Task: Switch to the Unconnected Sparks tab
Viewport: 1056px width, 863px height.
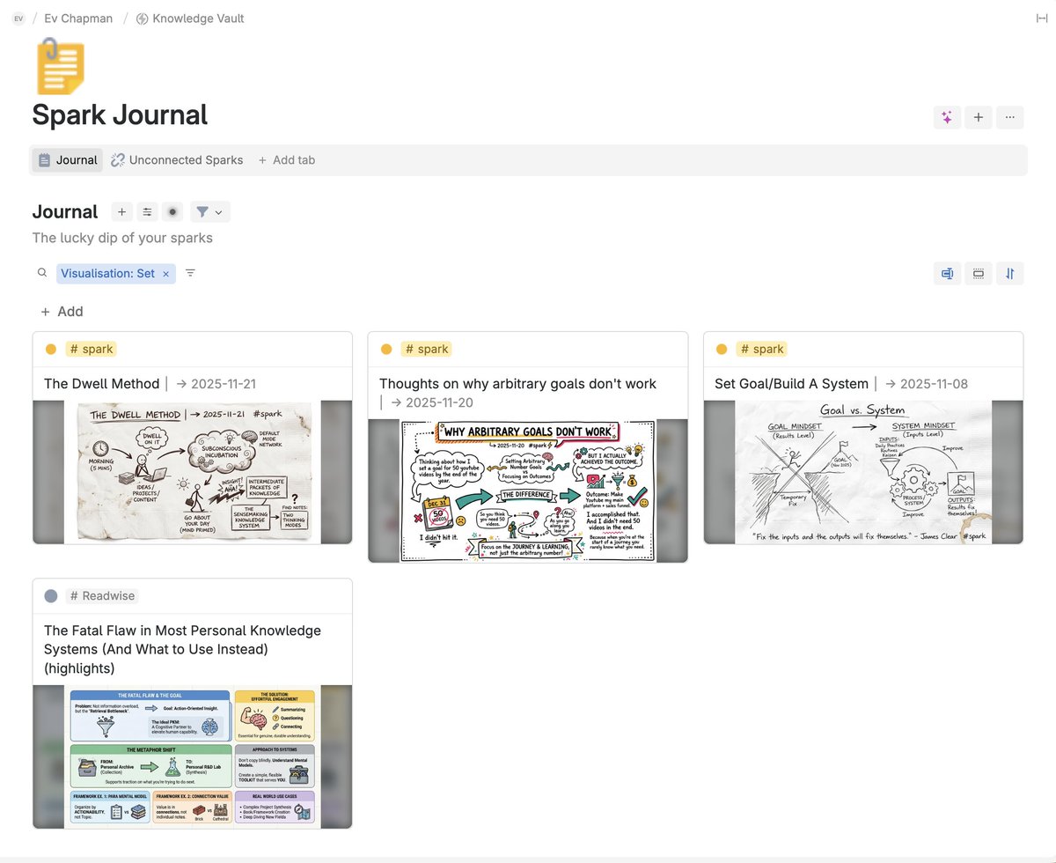Action: pyautogui.click(x=177, y=159)
